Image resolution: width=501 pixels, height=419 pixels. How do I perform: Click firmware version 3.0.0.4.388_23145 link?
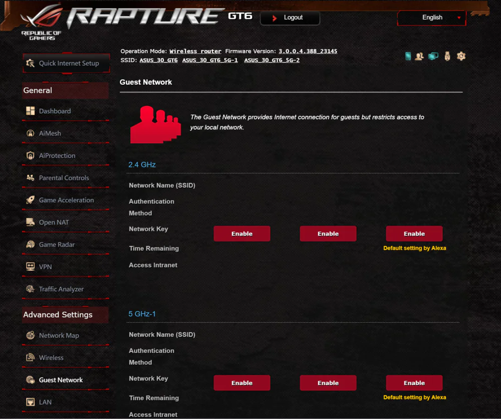coord(308,51)
